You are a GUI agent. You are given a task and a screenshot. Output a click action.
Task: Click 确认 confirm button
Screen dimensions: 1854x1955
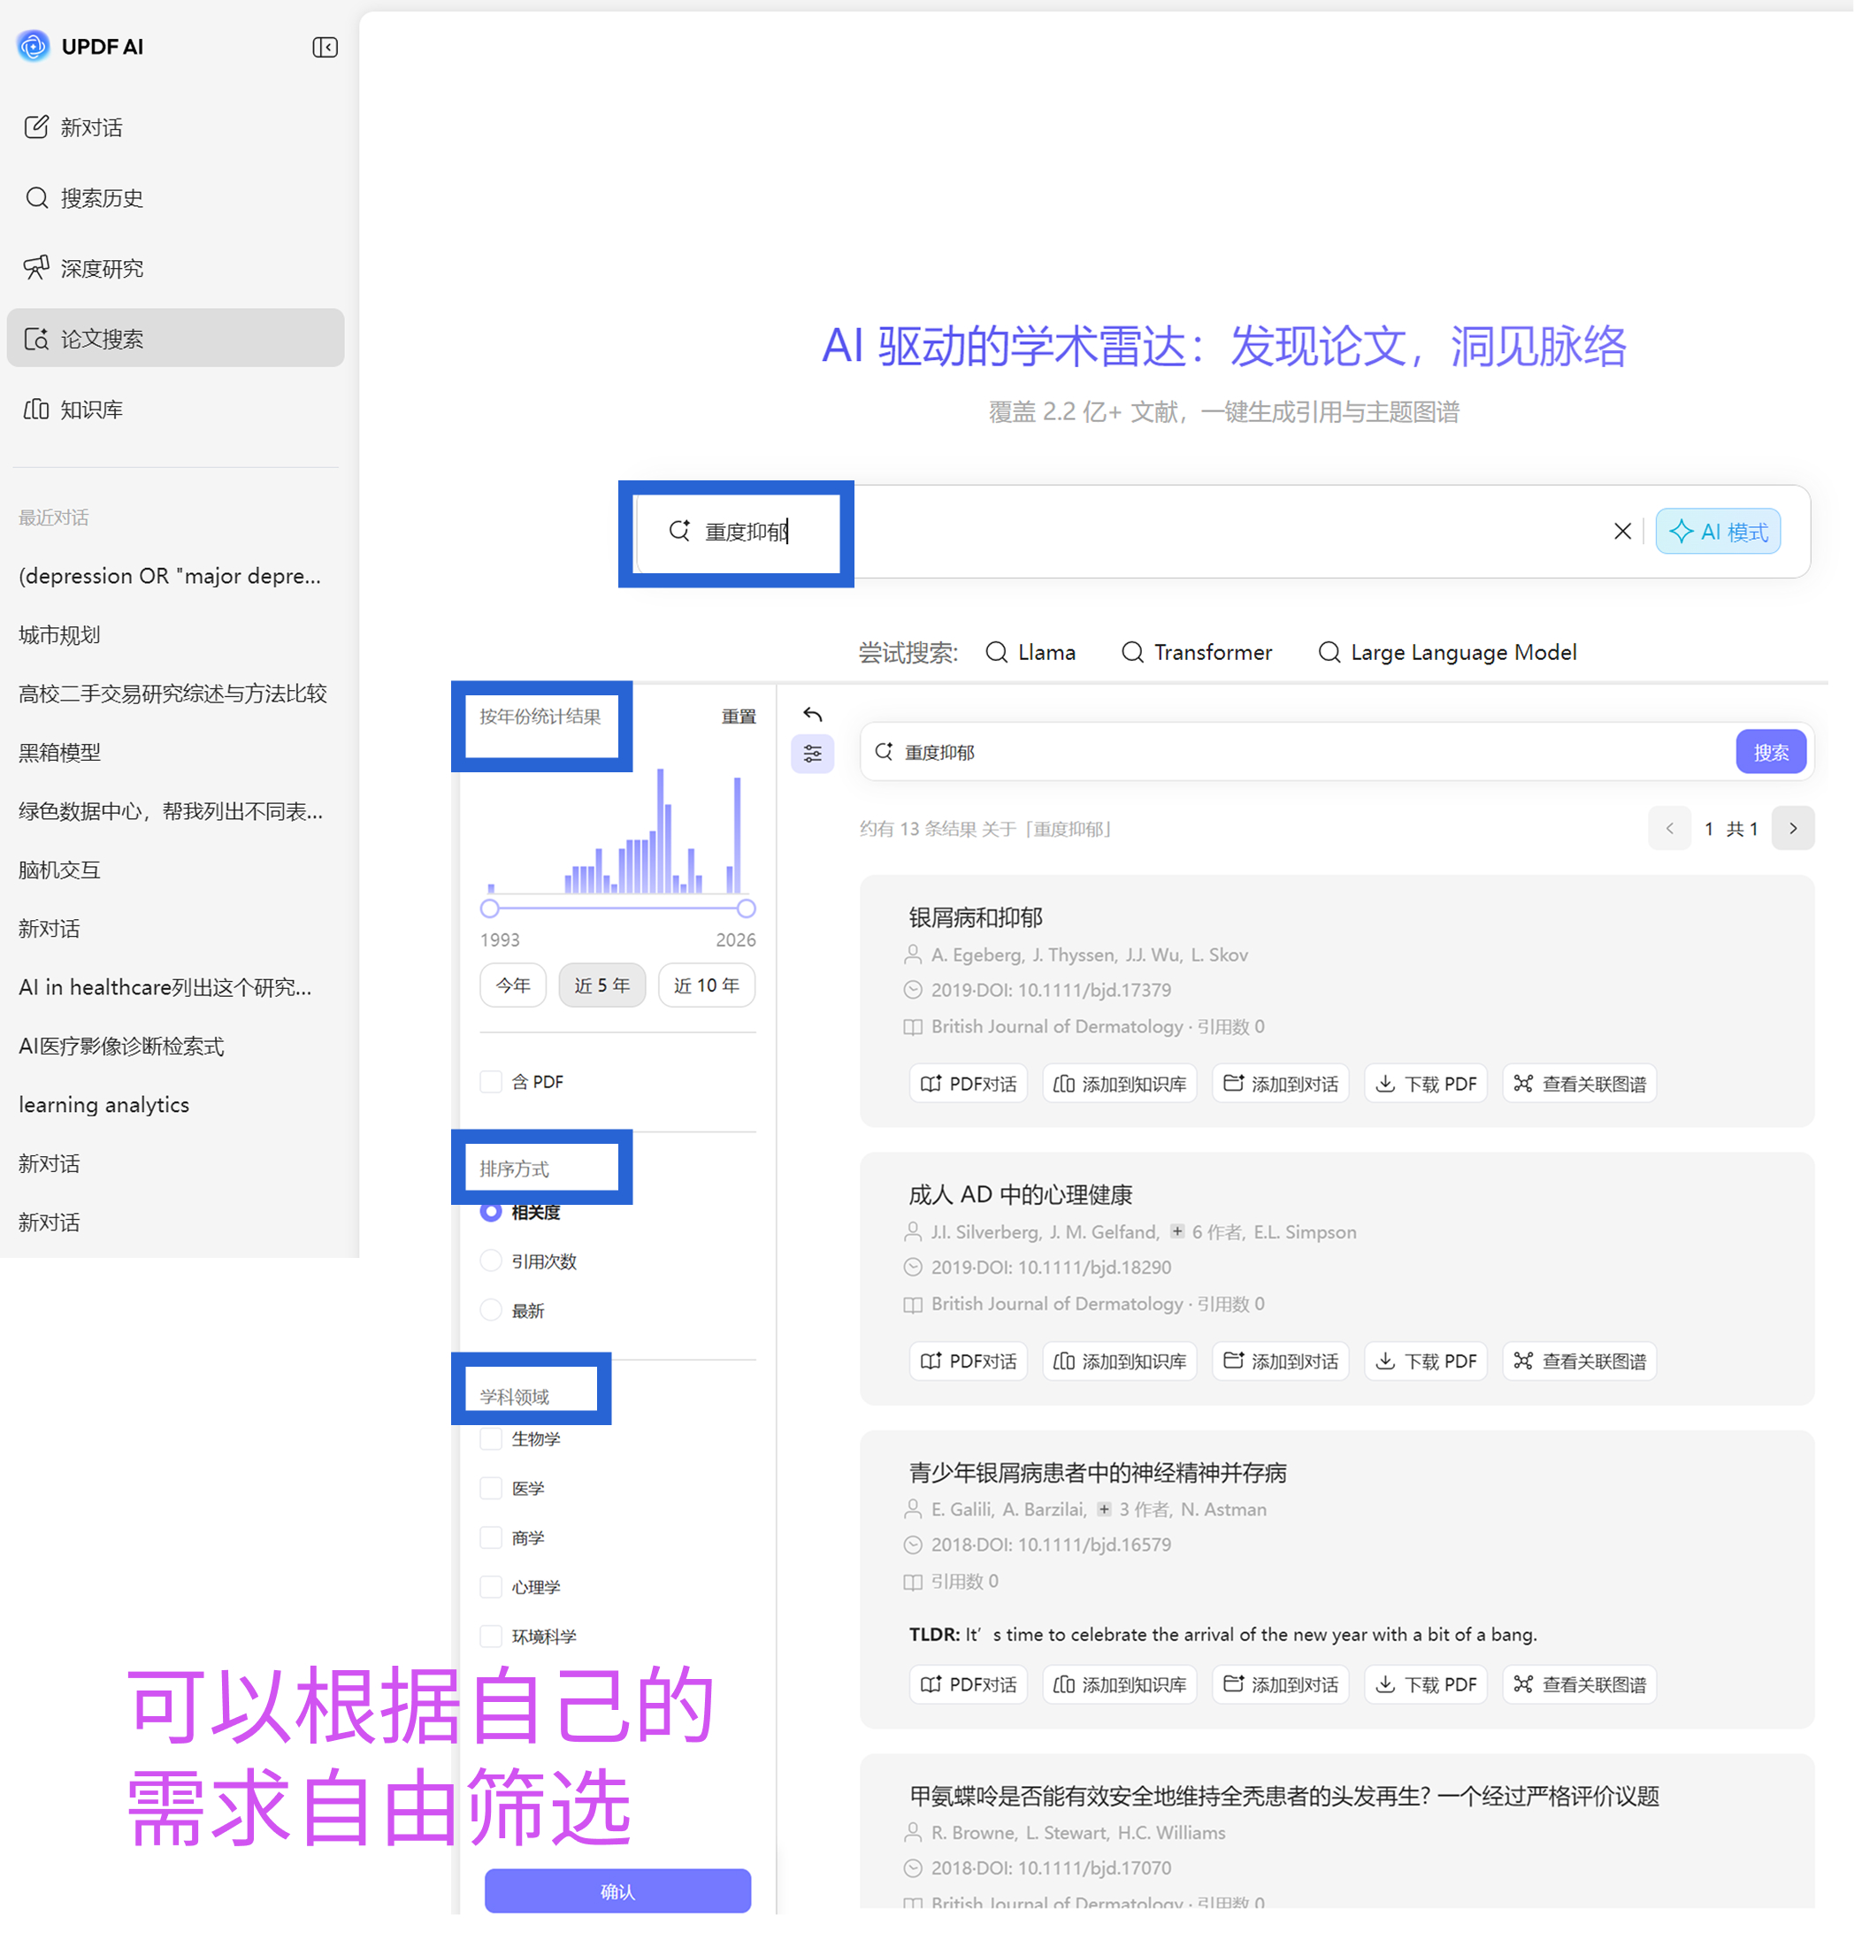click(x=617, y=1890)
